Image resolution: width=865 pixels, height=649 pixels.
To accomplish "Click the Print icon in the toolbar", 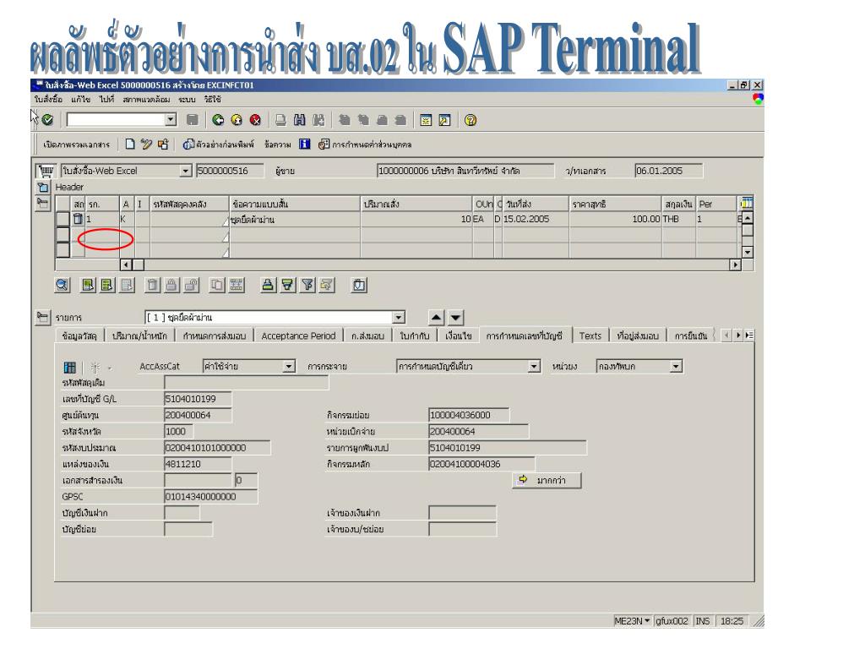I will (x=280, y=120).
